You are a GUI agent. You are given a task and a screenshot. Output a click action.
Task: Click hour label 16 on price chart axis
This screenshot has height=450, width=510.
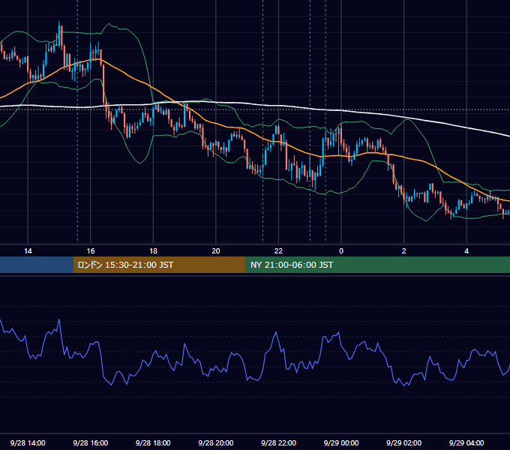coord(91,251)
